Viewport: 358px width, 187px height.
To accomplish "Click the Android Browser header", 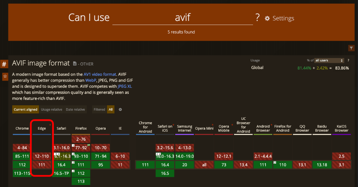I will tap(263, 128).
